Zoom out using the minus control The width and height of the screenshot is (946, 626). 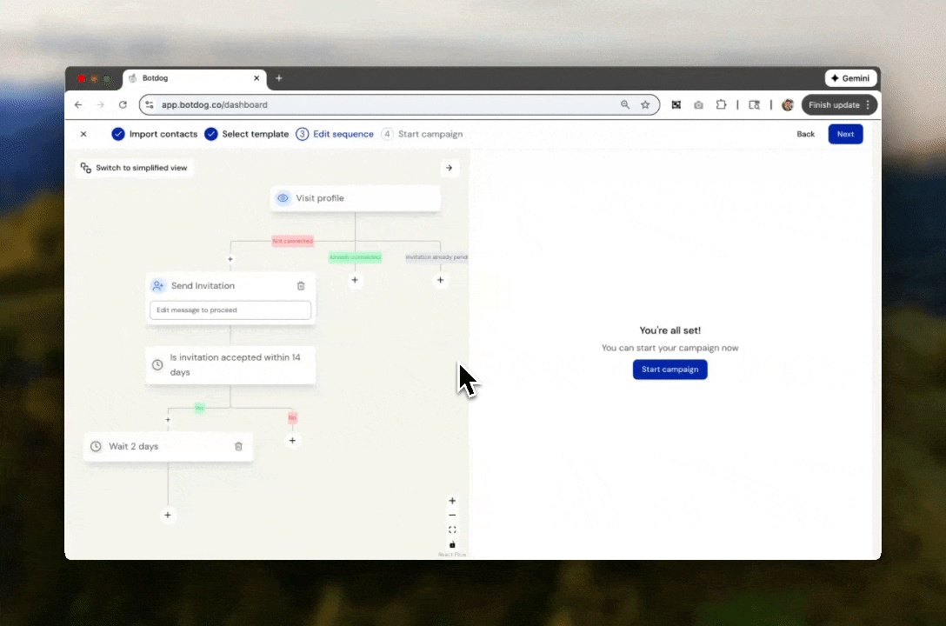452,515
